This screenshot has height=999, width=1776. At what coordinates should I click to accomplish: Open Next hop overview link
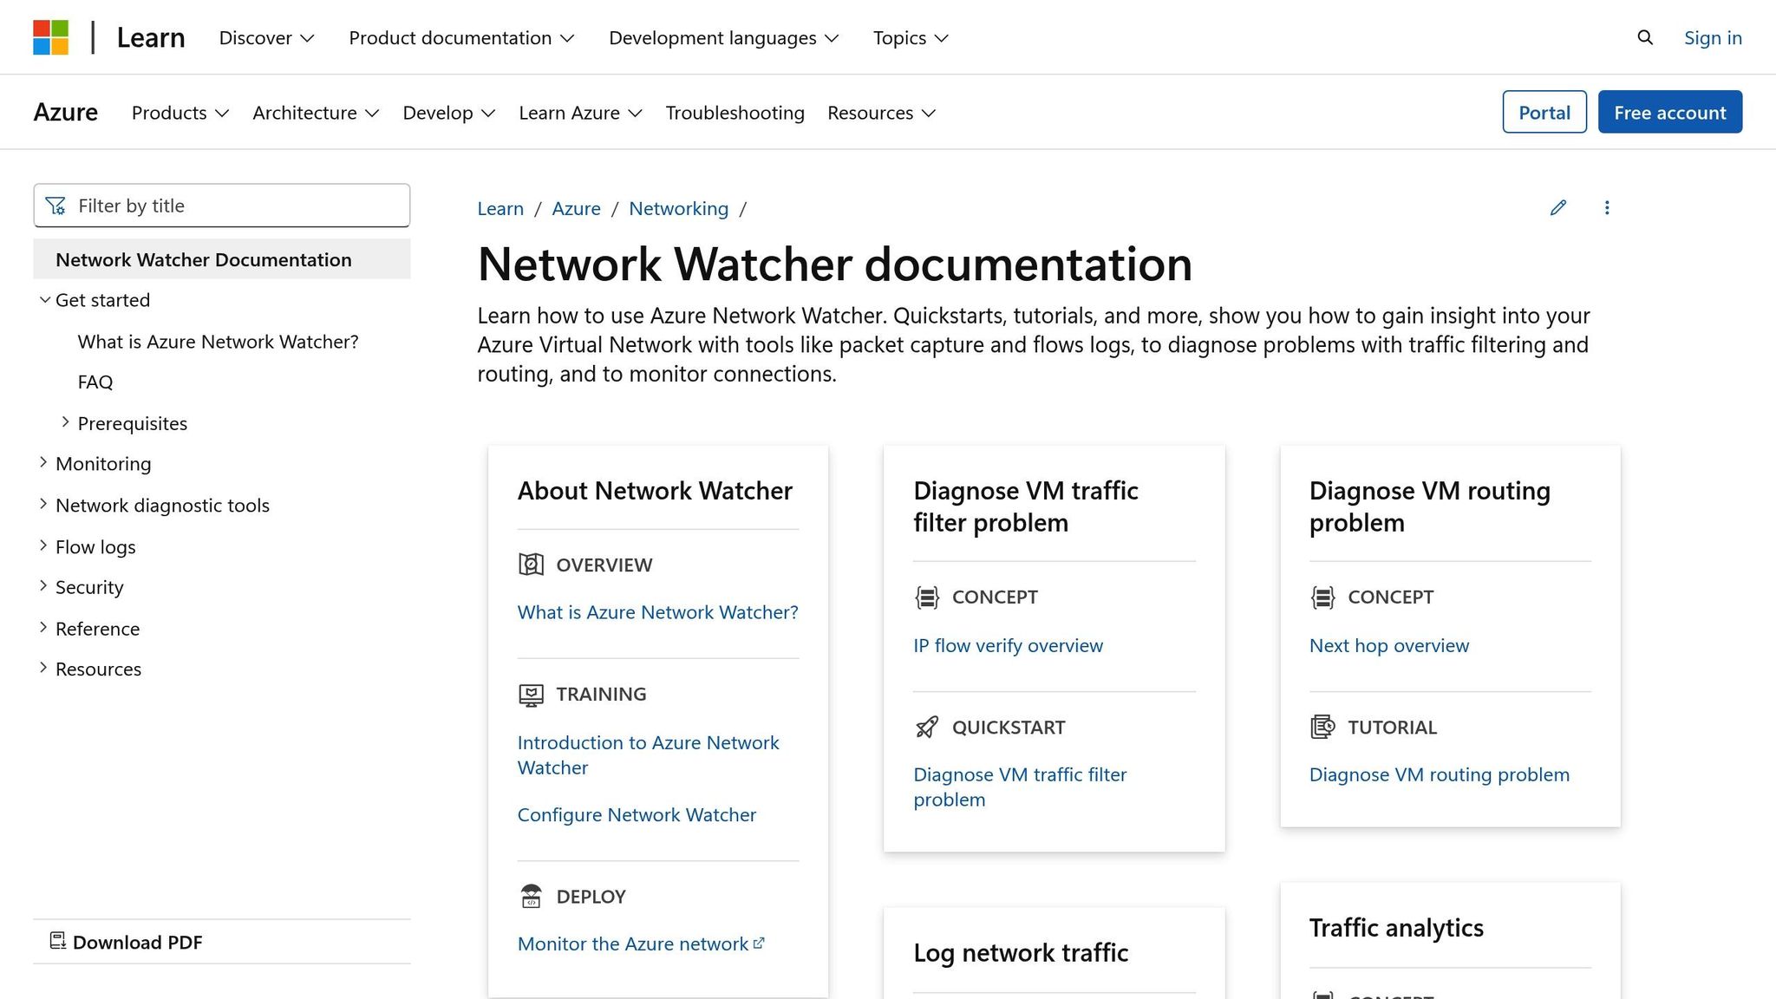(x=1389, y=646)
